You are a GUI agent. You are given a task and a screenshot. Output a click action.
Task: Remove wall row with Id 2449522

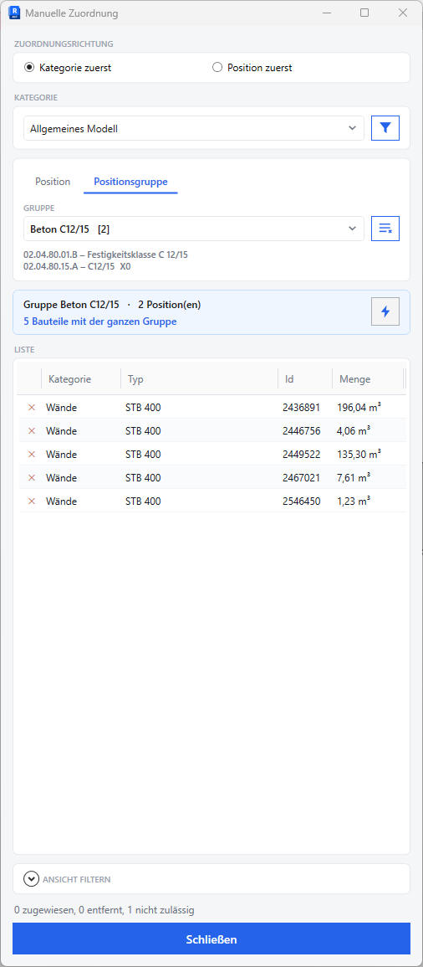(x=32, y=454)
